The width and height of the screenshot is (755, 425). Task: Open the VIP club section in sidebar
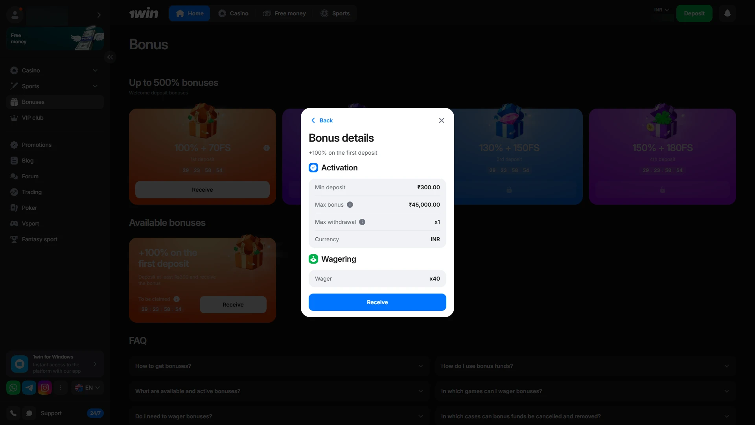coord(32,117)
